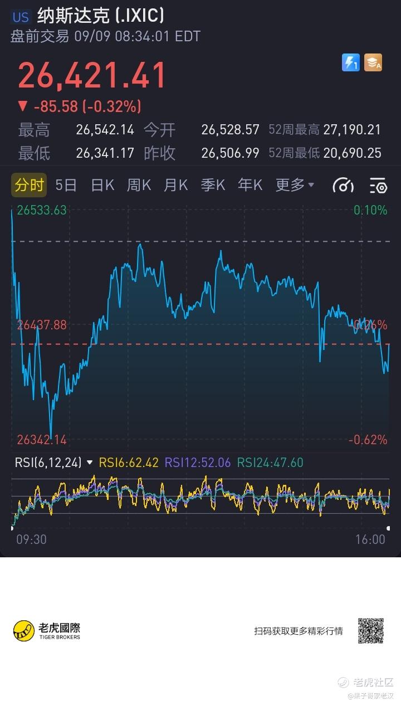Switch to the 月K monthly chart tab
Viewport: 401px width, 705px height.
tap(175, 185)
